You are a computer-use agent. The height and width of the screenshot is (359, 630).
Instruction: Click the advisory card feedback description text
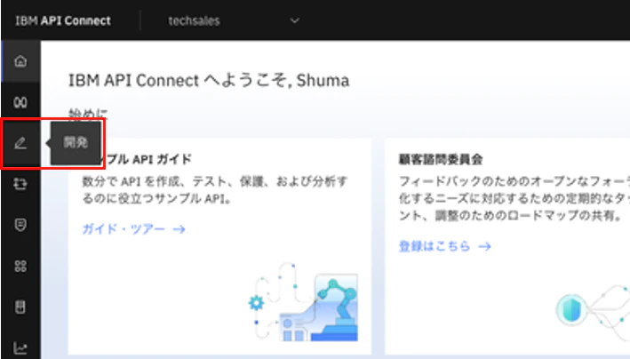(x=514, y=198)
